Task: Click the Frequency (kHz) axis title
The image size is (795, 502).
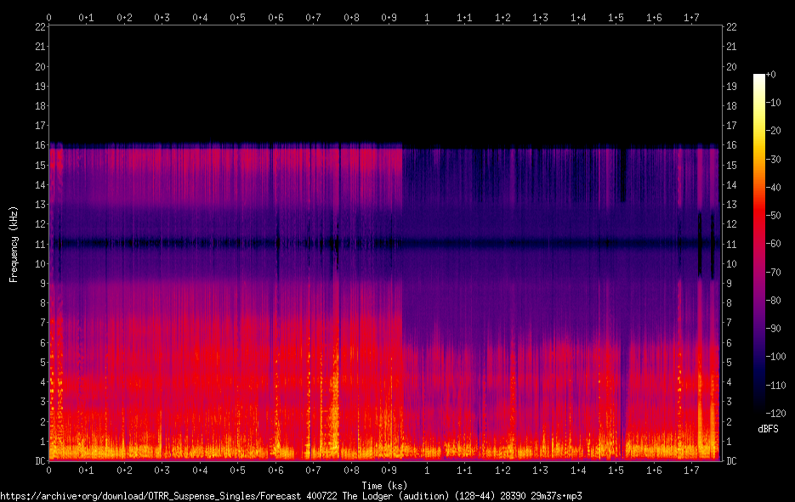Action: click(14, 244)
